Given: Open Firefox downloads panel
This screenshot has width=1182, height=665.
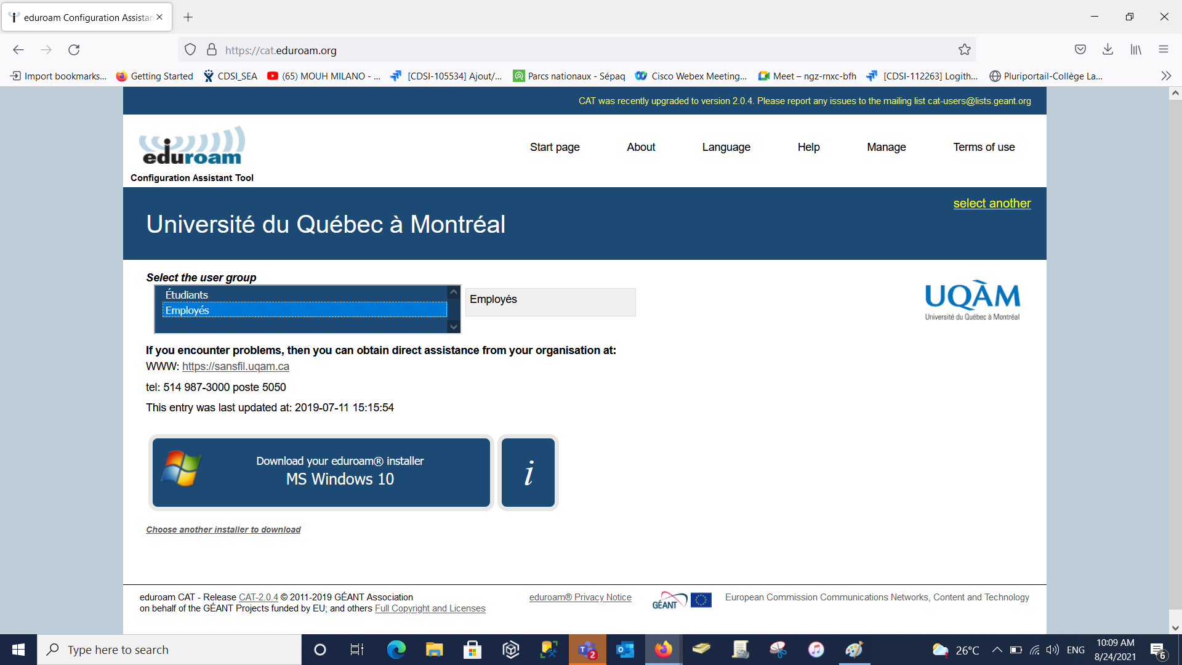Looking at the screenshot, I should click(x=1108, y=50).
